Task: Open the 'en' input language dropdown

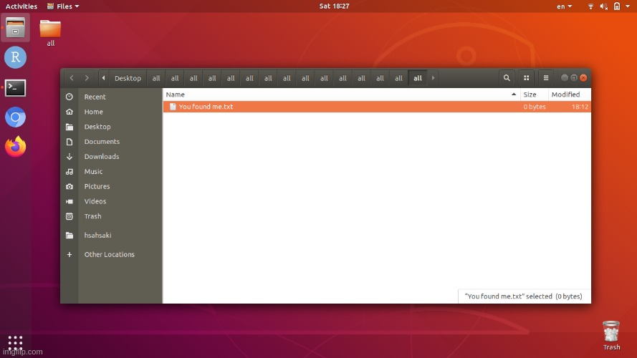Action: pos(564,6)
